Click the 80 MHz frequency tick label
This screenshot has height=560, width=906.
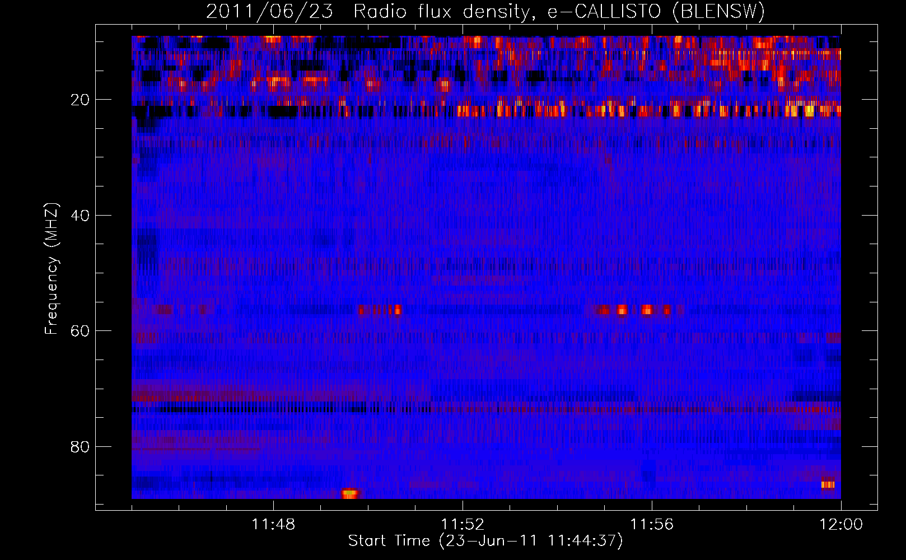pyautogui.click(x=80, y=447)
